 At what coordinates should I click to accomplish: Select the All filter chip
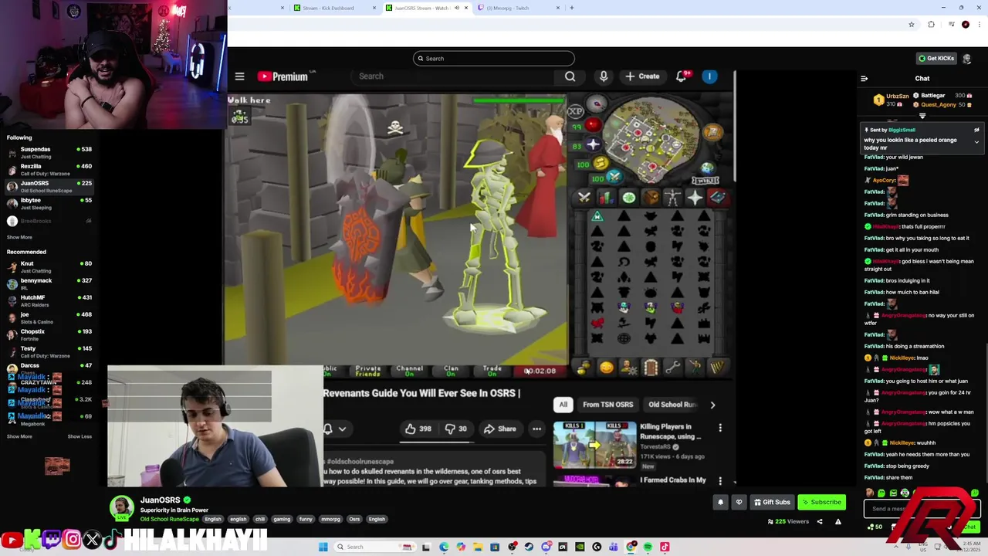tap(563, 405)
